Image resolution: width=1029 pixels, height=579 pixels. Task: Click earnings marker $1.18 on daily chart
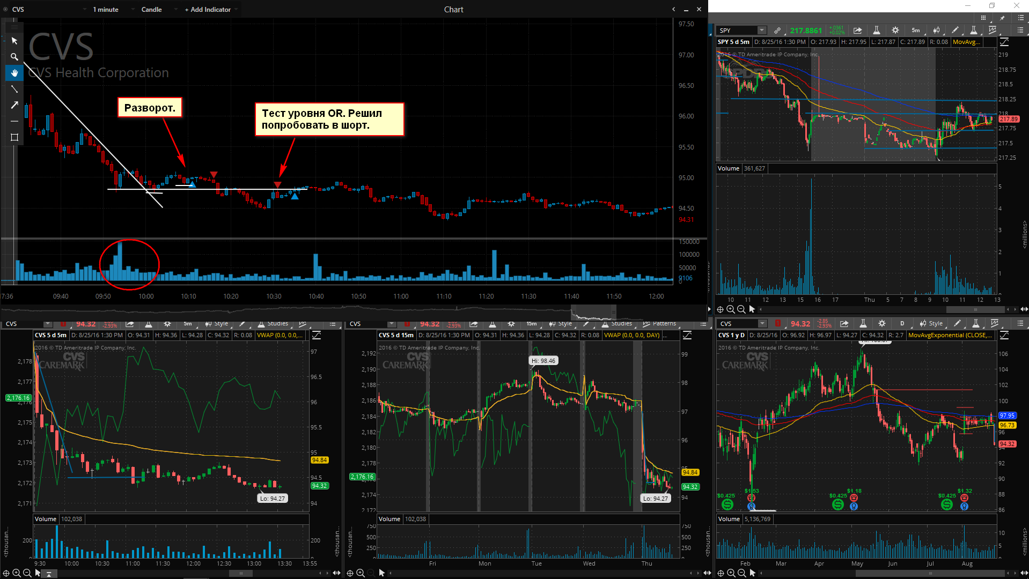[854, 498]
